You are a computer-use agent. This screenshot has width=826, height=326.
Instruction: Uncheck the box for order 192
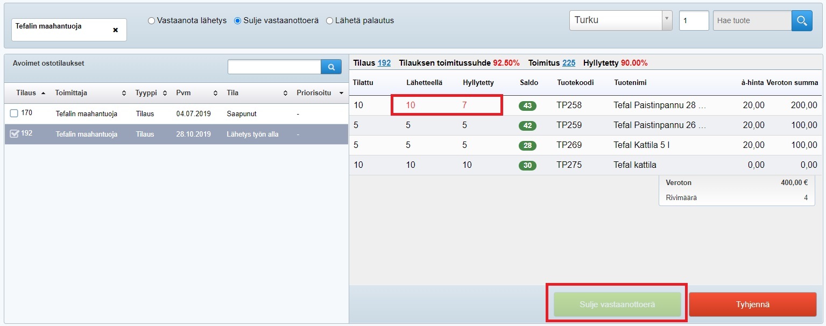tap(15, 134)
